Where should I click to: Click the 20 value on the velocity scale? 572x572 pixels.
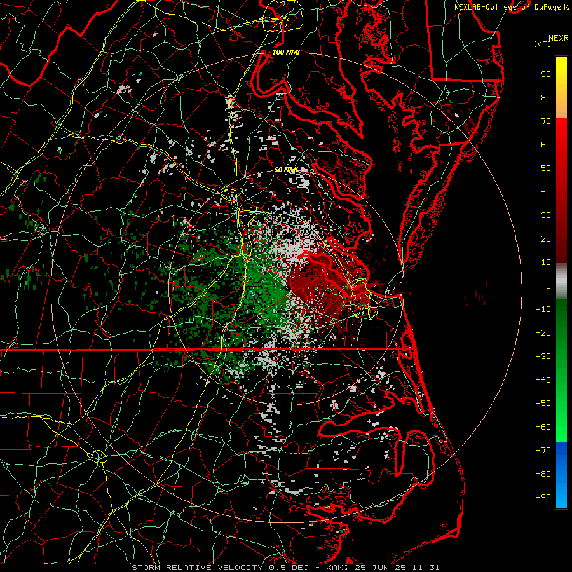(546, 238)
